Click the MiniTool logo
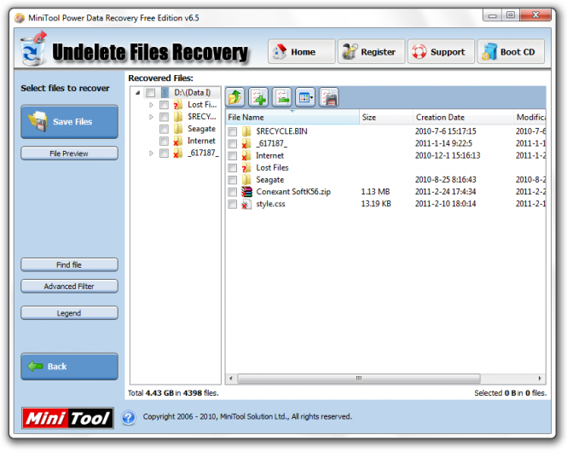 (67, 418)
